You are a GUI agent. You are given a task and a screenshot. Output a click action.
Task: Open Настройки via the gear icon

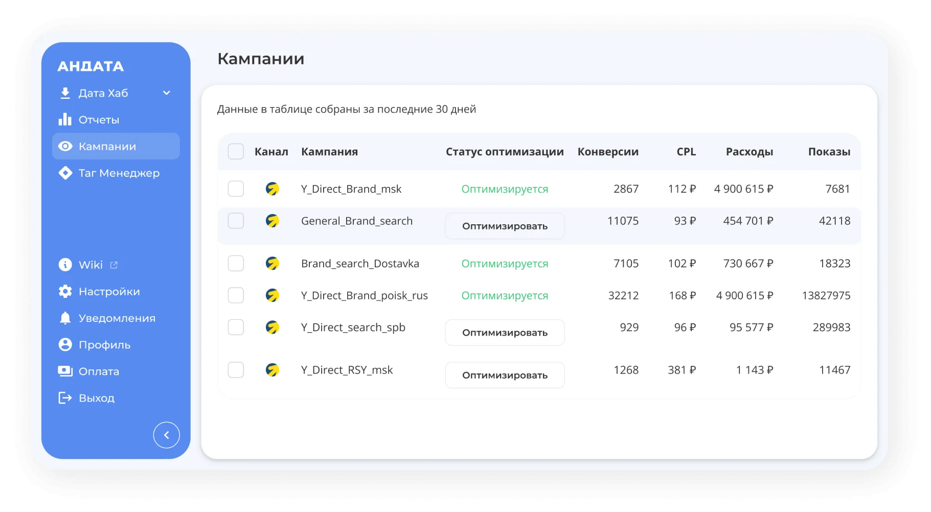65,291
